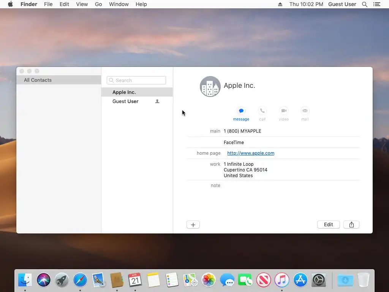Click the note field label
Screen dimensions: 389x292
(x=215, y=186)
